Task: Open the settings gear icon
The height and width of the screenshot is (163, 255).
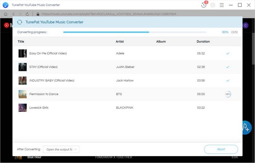Action: pos(213,5)
